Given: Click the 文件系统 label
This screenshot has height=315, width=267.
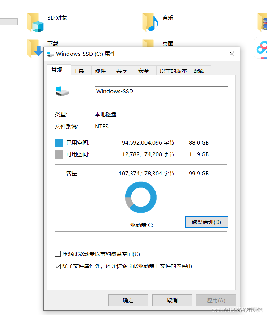Looking at the screenshot, I should pyautogui.click(x=67, y=127).
